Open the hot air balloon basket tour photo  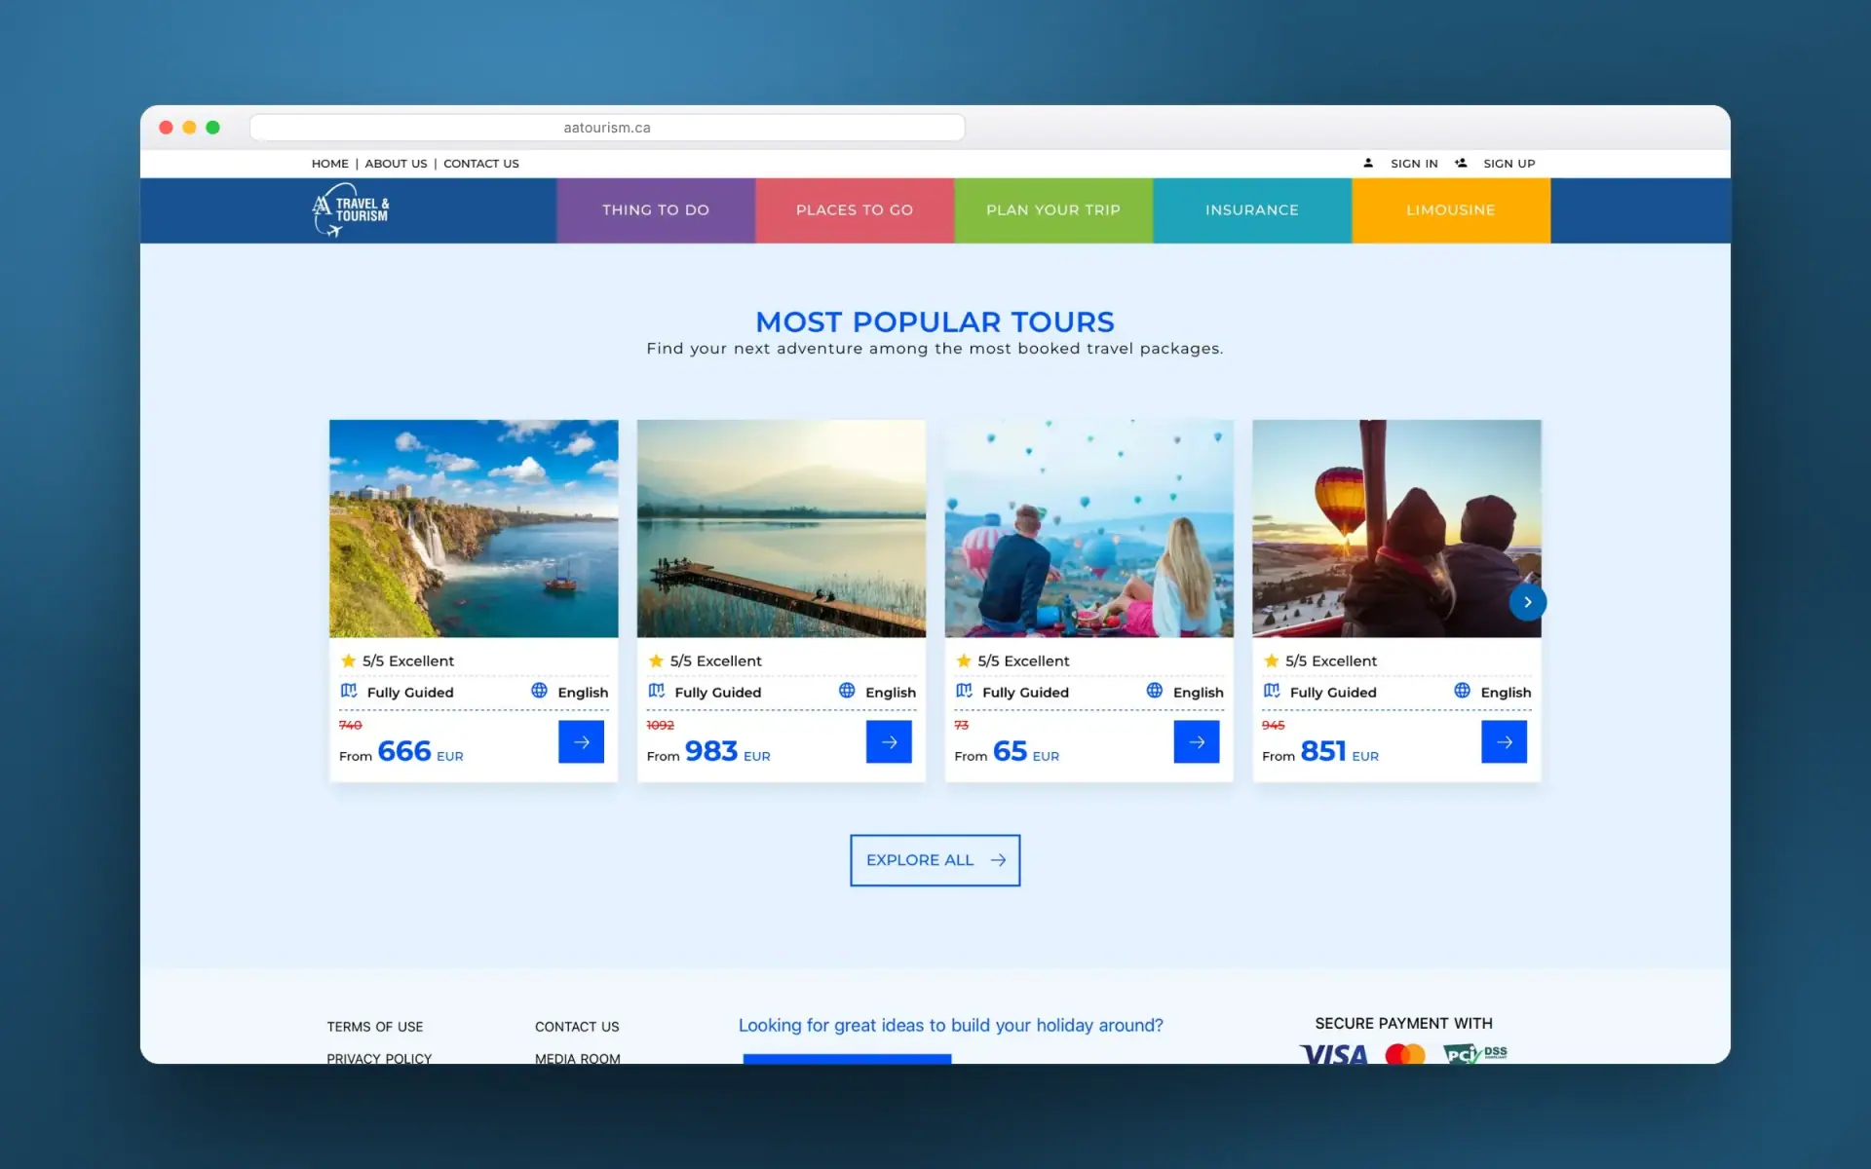pyautogui.click(x=1396, y=528)
